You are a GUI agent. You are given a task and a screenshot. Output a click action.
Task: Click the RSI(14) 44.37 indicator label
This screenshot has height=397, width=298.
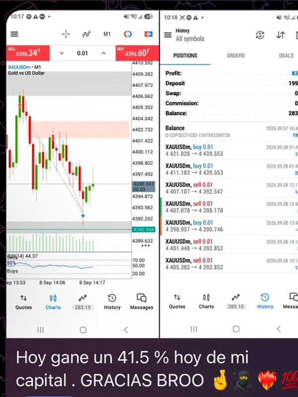tap(22, 256)
